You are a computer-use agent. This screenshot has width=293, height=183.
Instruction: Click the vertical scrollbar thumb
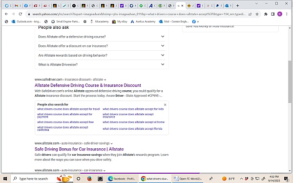(x=290, y=81)
